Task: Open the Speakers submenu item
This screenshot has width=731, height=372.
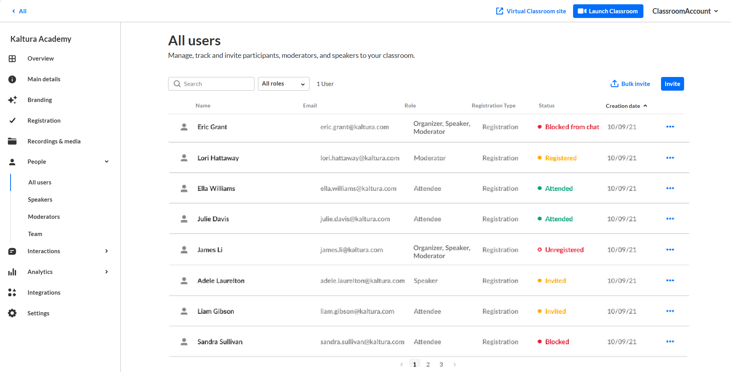Action: point(40,200)
